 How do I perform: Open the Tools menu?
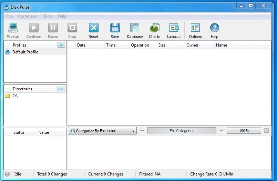(48, 16)
